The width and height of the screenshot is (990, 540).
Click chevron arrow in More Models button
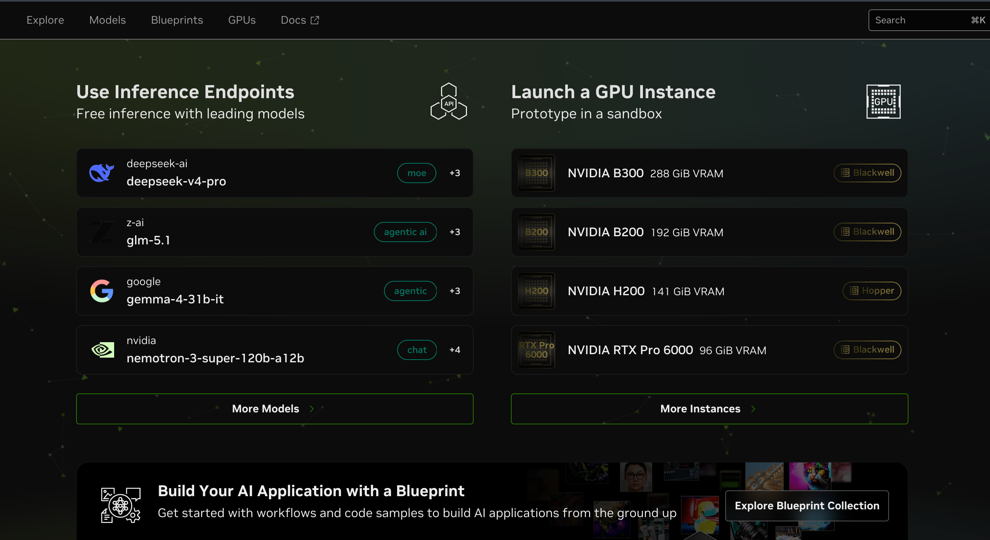point(312,409)
